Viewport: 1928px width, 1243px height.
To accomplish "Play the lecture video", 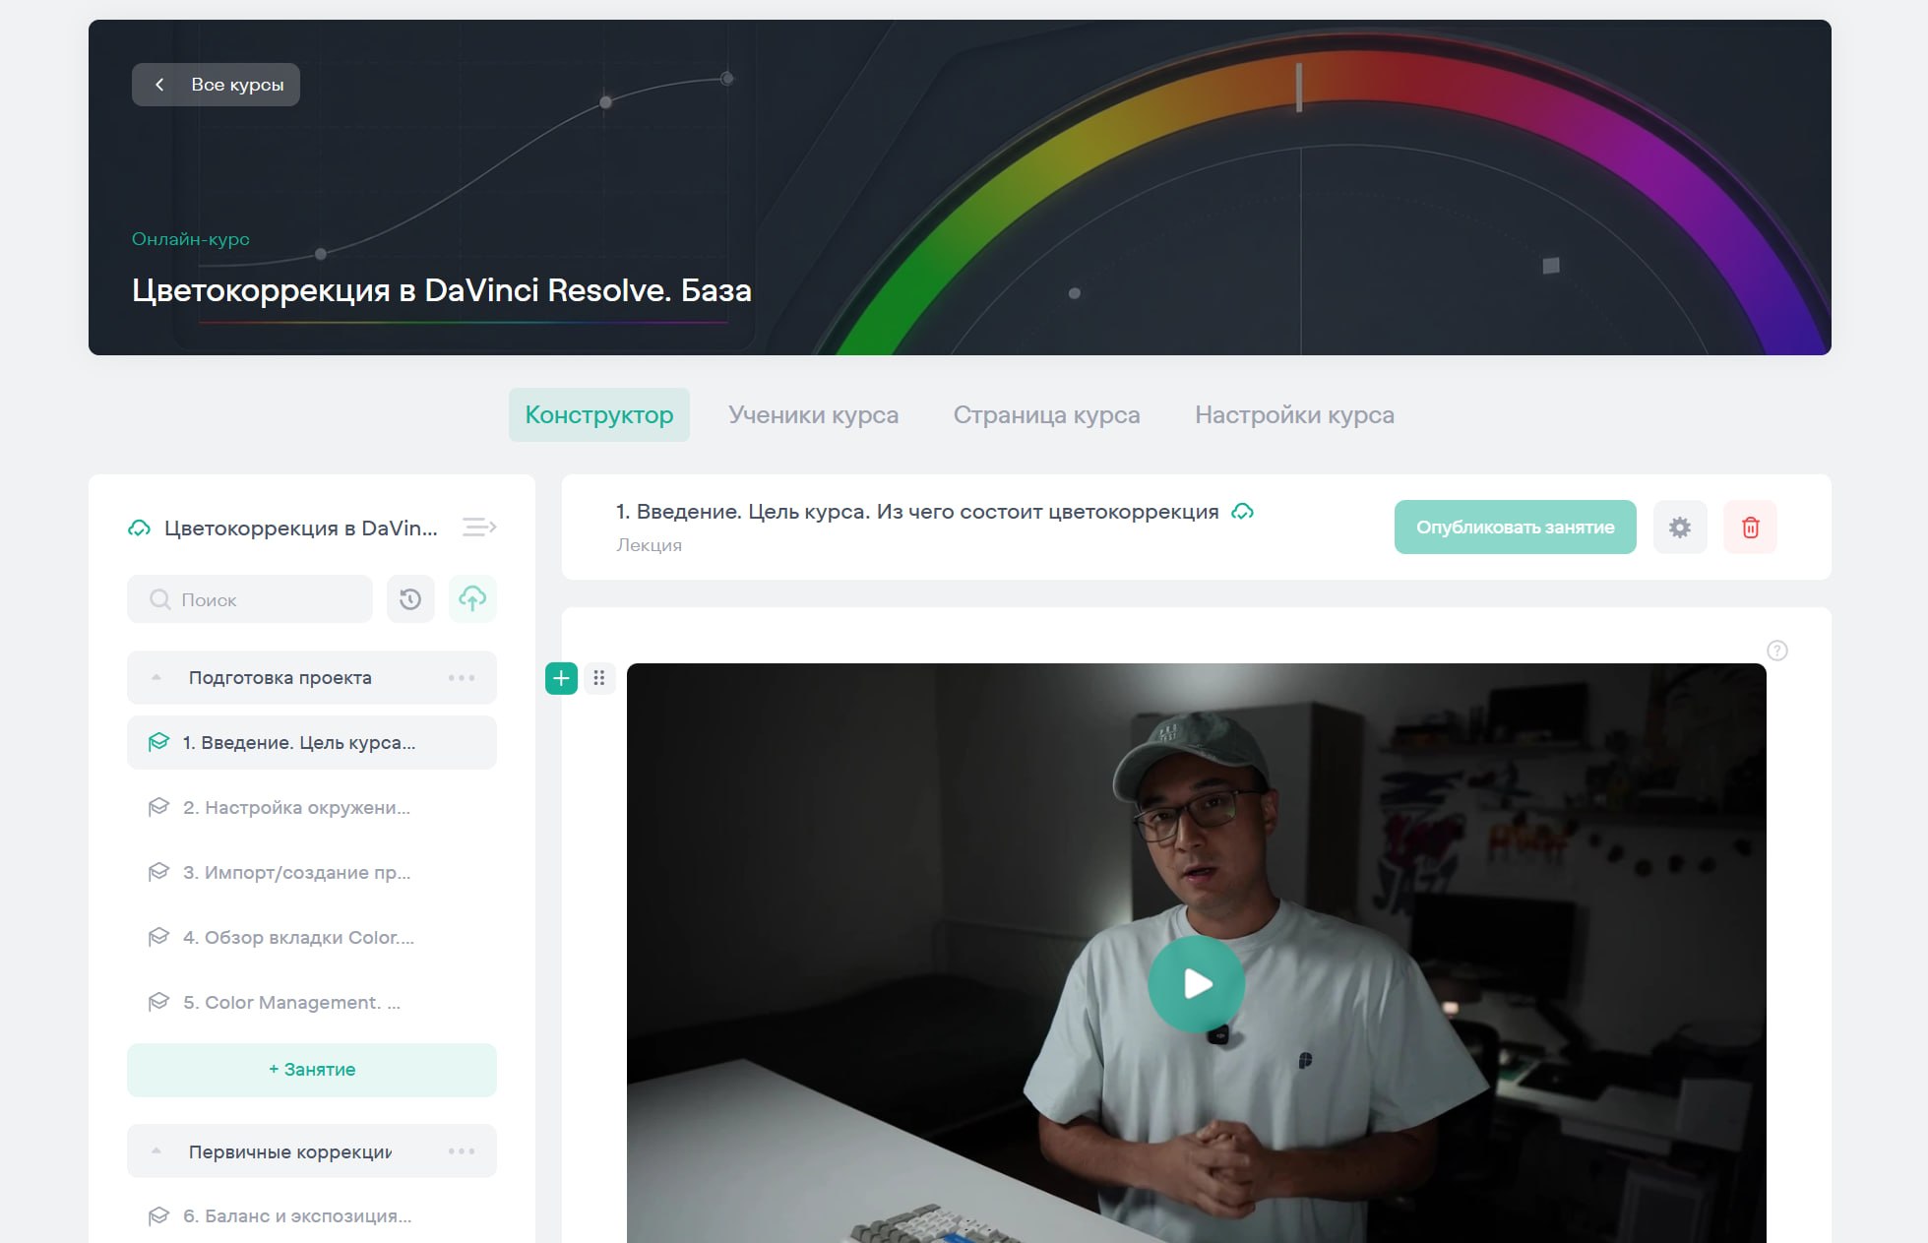I will click(x=1197, y=984).
